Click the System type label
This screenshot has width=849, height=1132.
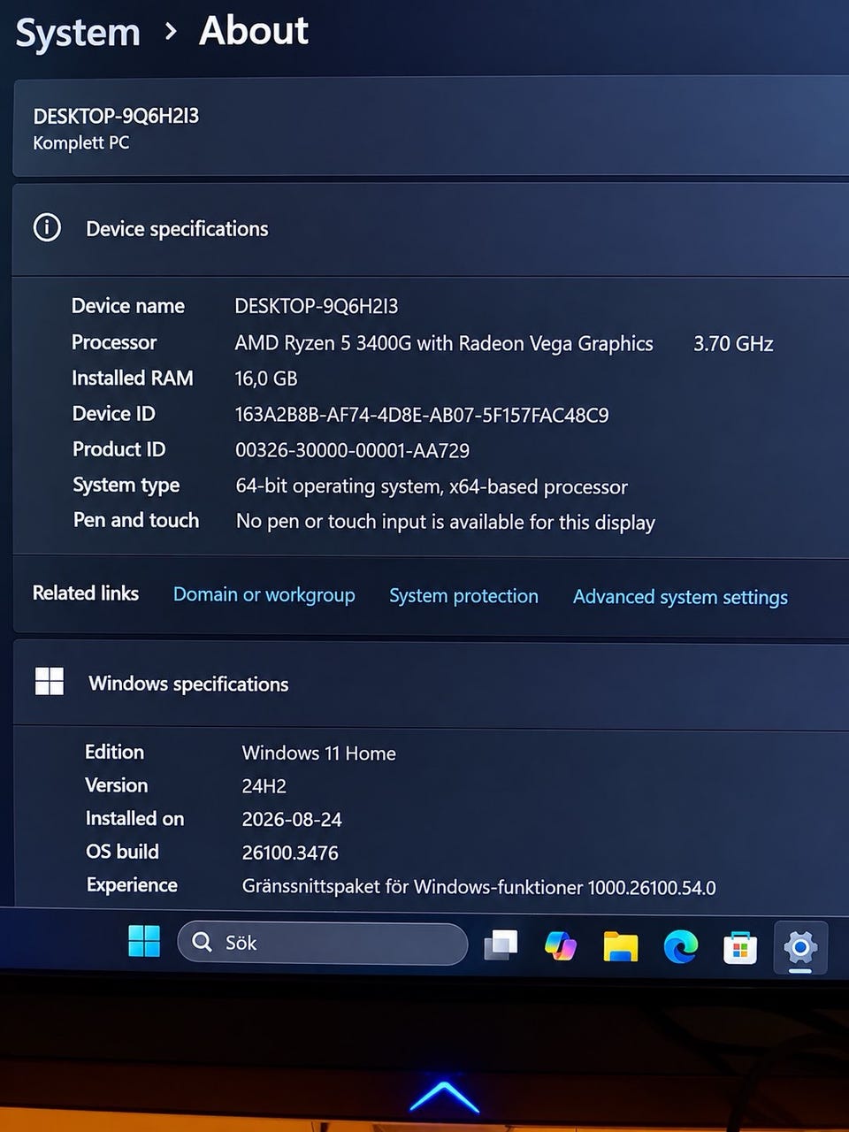click(x=126, y=486)
